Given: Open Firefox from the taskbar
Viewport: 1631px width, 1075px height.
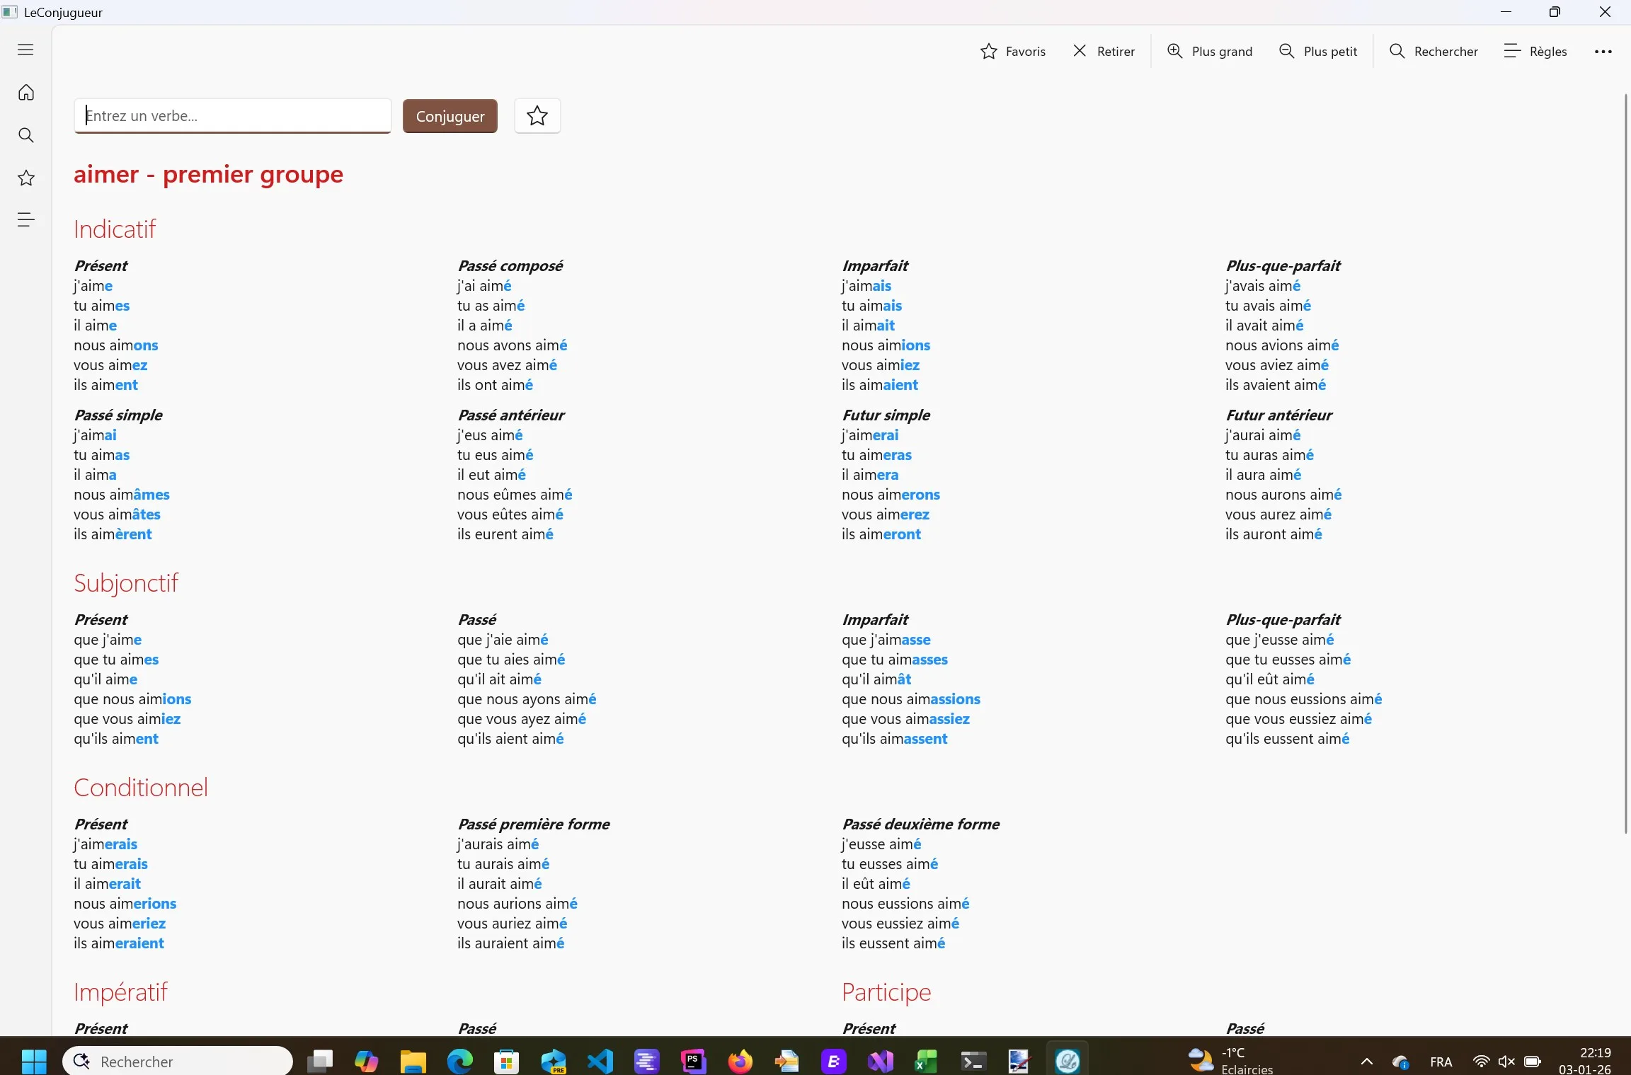Looking at the screenshot, I should [740, 1061].
